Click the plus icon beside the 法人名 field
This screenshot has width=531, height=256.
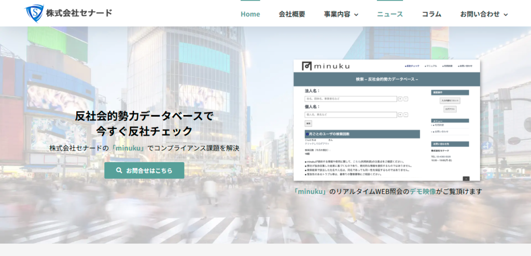(x=400, y=98)
